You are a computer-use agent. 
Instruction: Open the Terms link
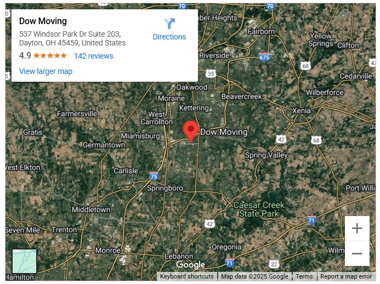(304, 276)
